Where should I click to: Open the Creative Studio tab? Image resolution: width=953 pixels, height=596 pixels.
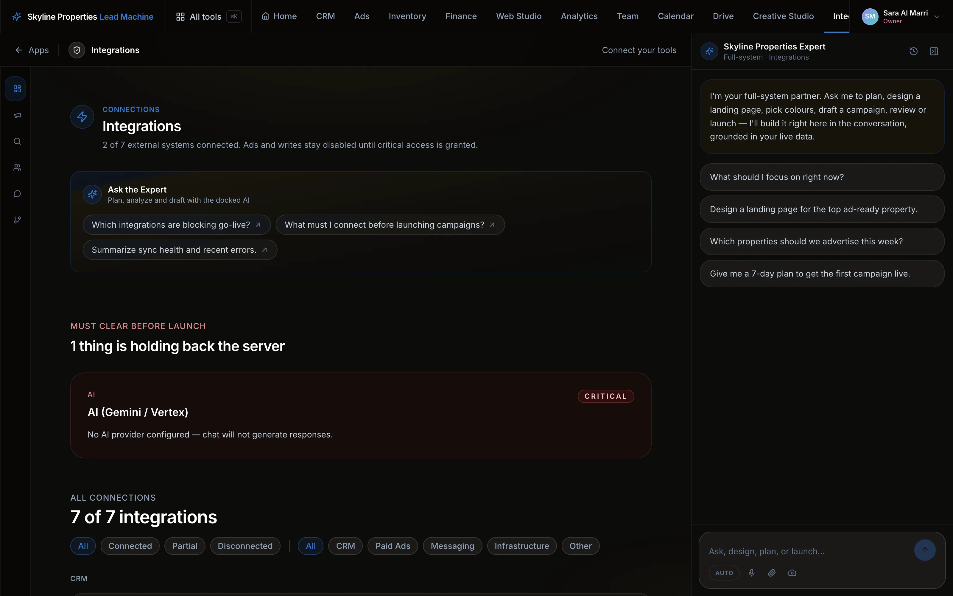pyautogui.click(x=783, y=16)
